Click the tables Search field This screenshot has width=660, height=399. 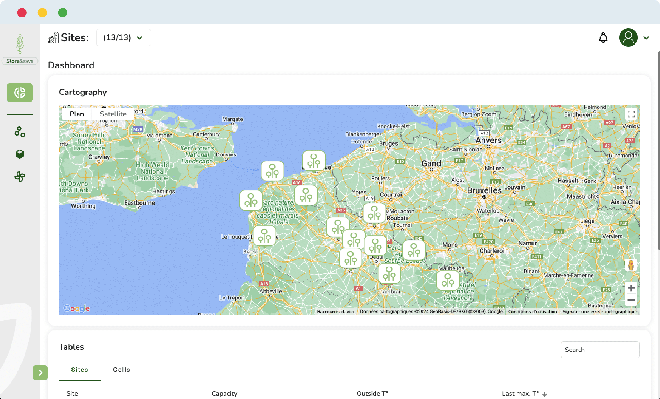click(x=600, y=350)
